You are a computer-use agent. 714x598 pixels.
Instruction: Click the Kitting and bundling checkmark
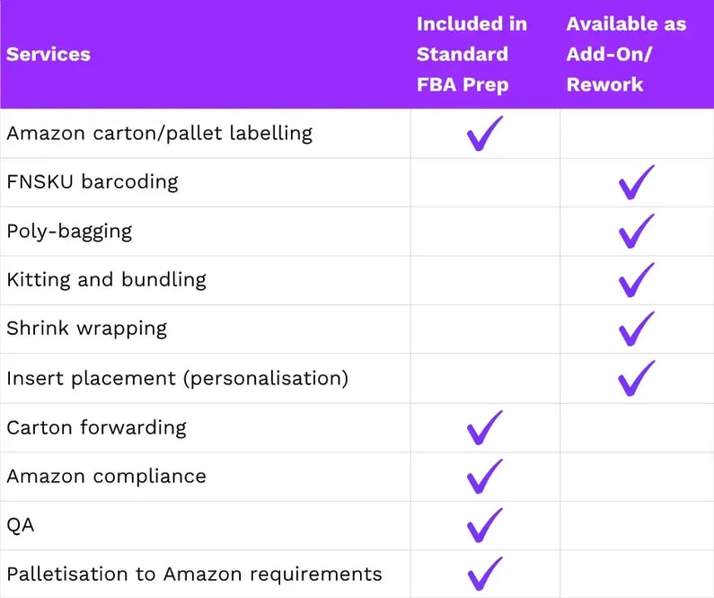pos(637,280)
